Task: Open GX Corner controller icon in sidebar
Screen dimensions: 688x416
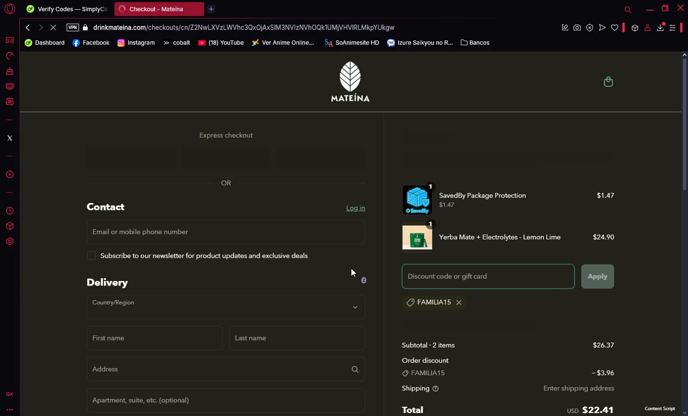Action: point(10,40)
